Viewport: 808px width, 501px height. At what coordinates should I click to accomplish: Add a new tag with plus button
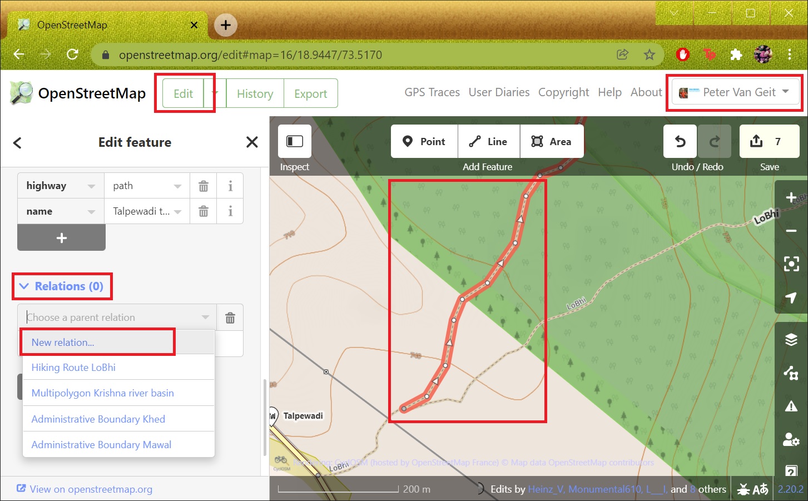(x=61, y=238)
